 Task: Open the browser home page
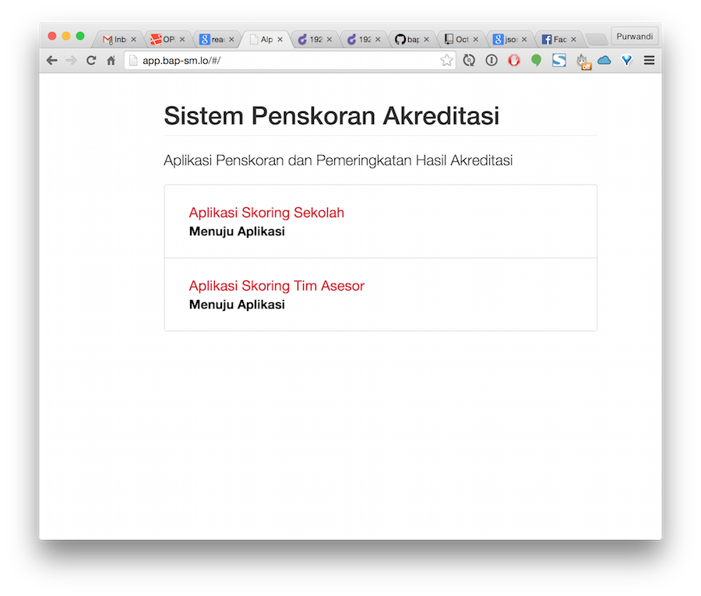coord(111,60)
